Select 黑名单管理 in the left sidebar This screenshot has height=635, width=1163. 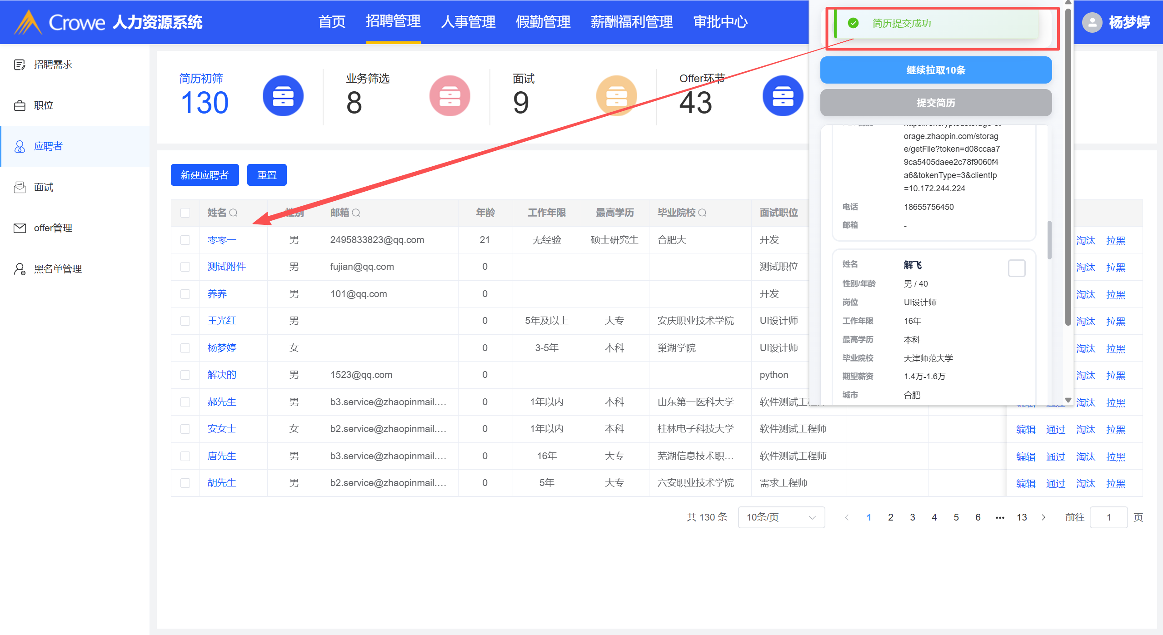coord(58,269)
